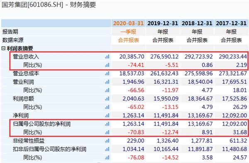249x163 pixels.
Task: Open chart icon for 营业利润 row
Action: tap(107, 82)
